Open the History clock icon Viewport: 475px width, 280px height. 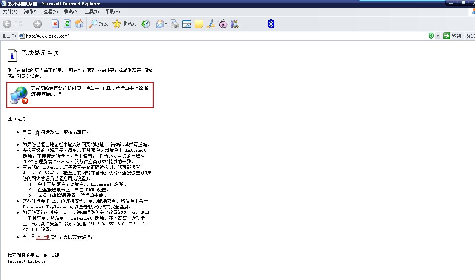(x=146, y=24)
